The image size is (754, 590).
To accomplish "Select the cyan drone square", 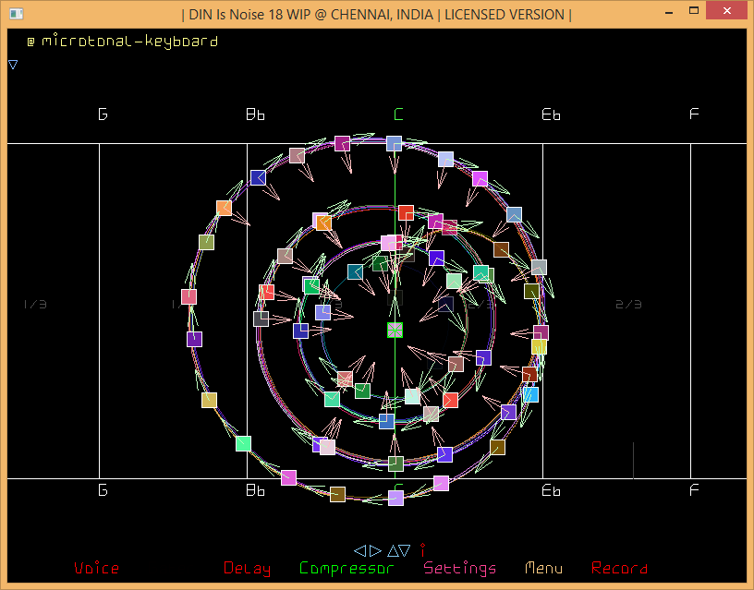I will (x=530, y=394).
